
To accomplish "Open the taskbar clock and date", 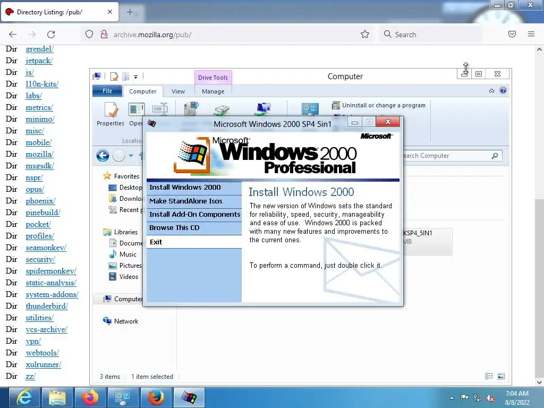I will tap(517, 398).
